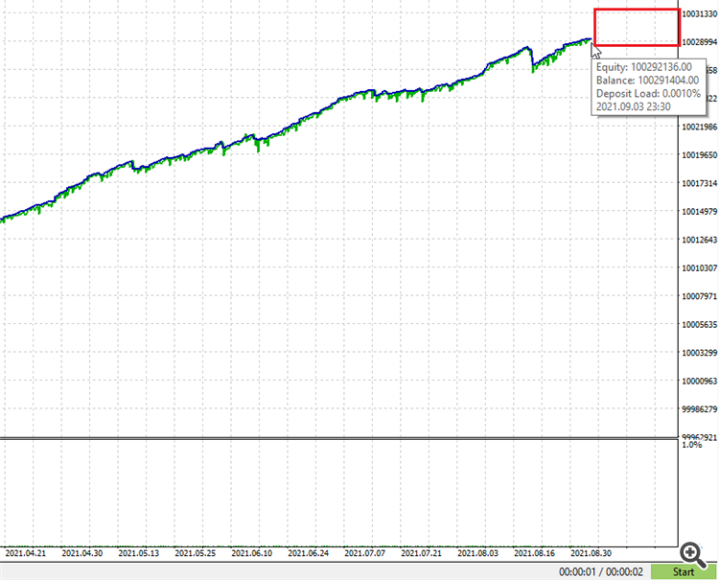This screenshot has width=719, height=580.
Task: Click the 10005635 axis value
Action: click(699, 325)
